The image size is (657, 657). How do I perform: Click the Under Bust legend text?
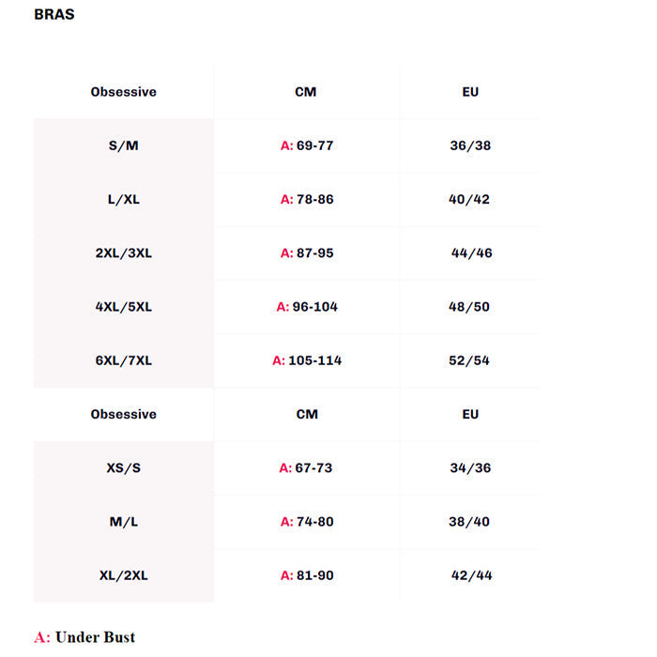coord(95,637)
